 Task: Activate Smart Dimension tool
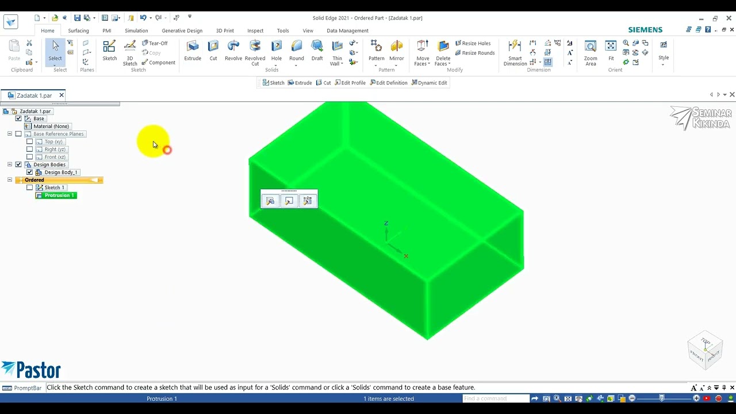(515, 53)
